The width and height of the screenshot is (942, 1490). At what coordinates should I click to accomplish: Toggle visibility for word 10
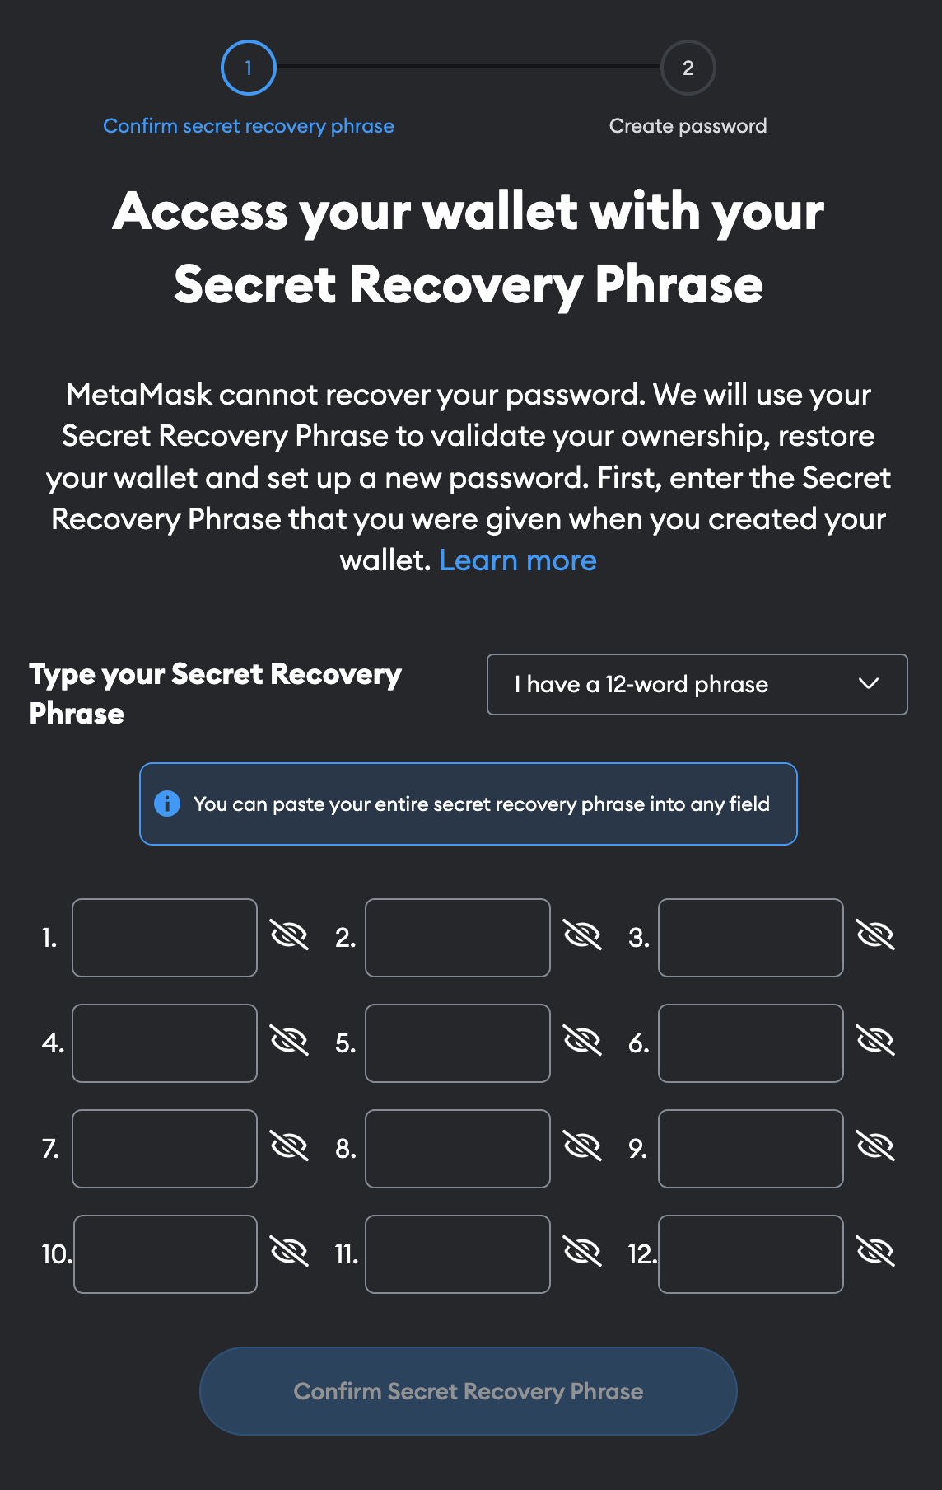[x=289, y=1253]
